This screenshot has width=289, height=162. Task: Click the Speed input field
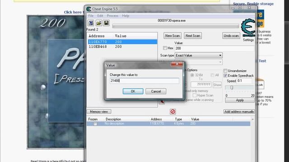[244, 81]
